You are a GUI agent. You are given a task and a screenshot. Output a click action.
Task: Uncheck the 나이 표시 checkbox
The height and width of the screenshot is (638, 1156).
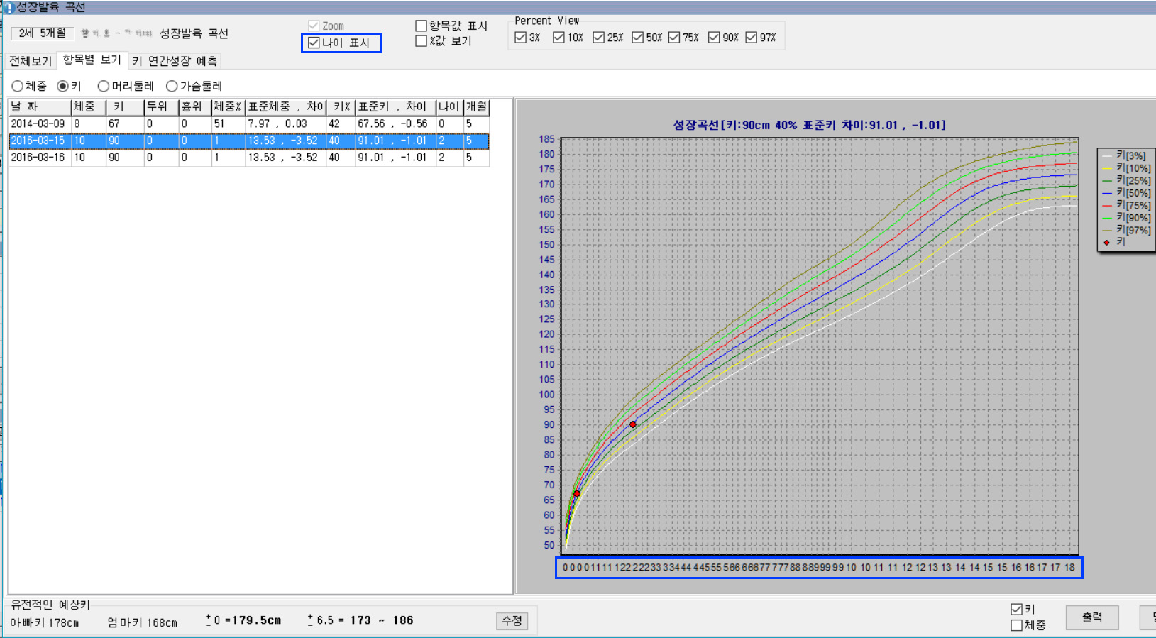pyautogui.click(x=314, y=43)
